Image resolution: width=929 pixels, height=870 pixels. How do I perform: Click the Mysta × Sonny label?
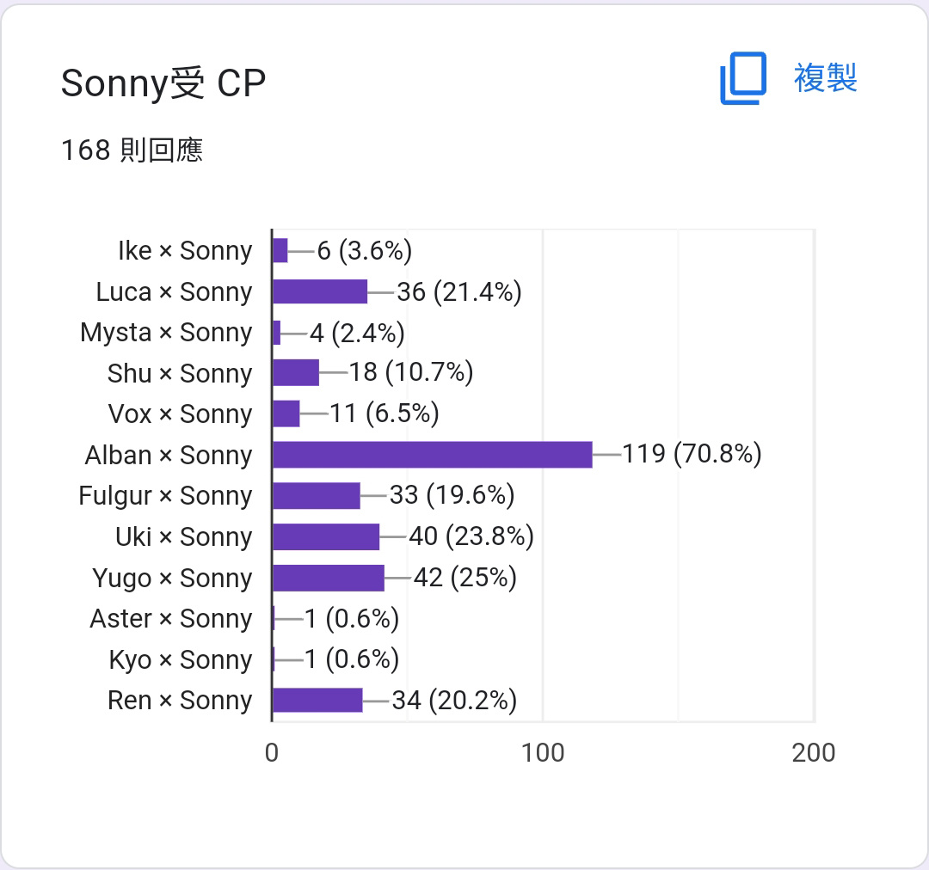[166, 333]
